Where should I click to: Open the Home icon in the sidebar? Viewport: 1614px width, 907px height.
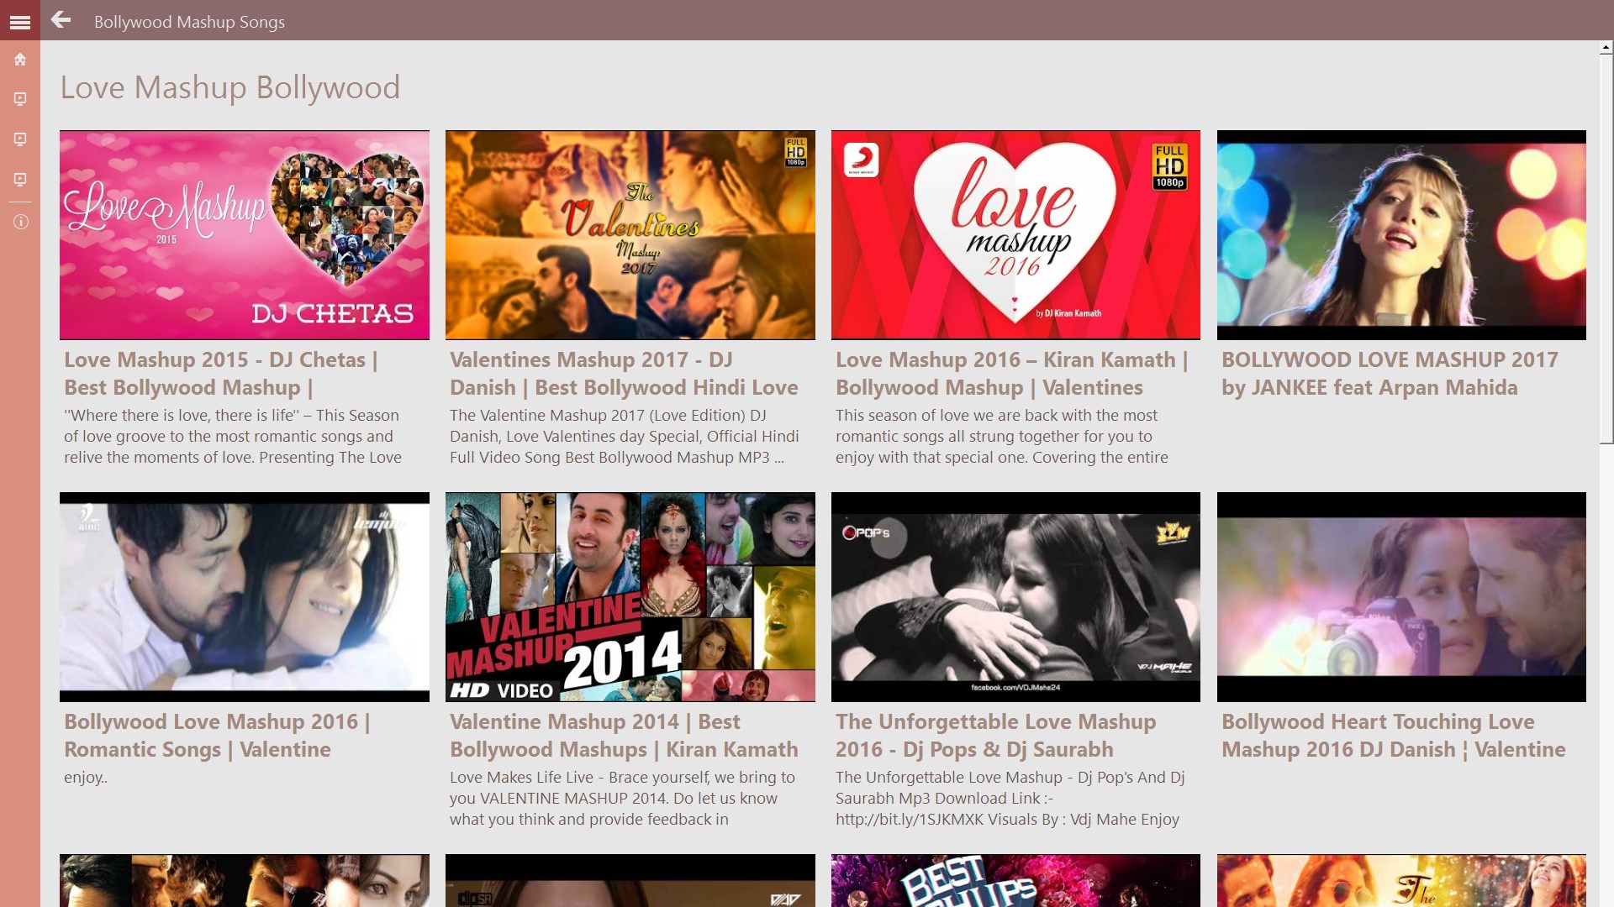tap(20, 60)
